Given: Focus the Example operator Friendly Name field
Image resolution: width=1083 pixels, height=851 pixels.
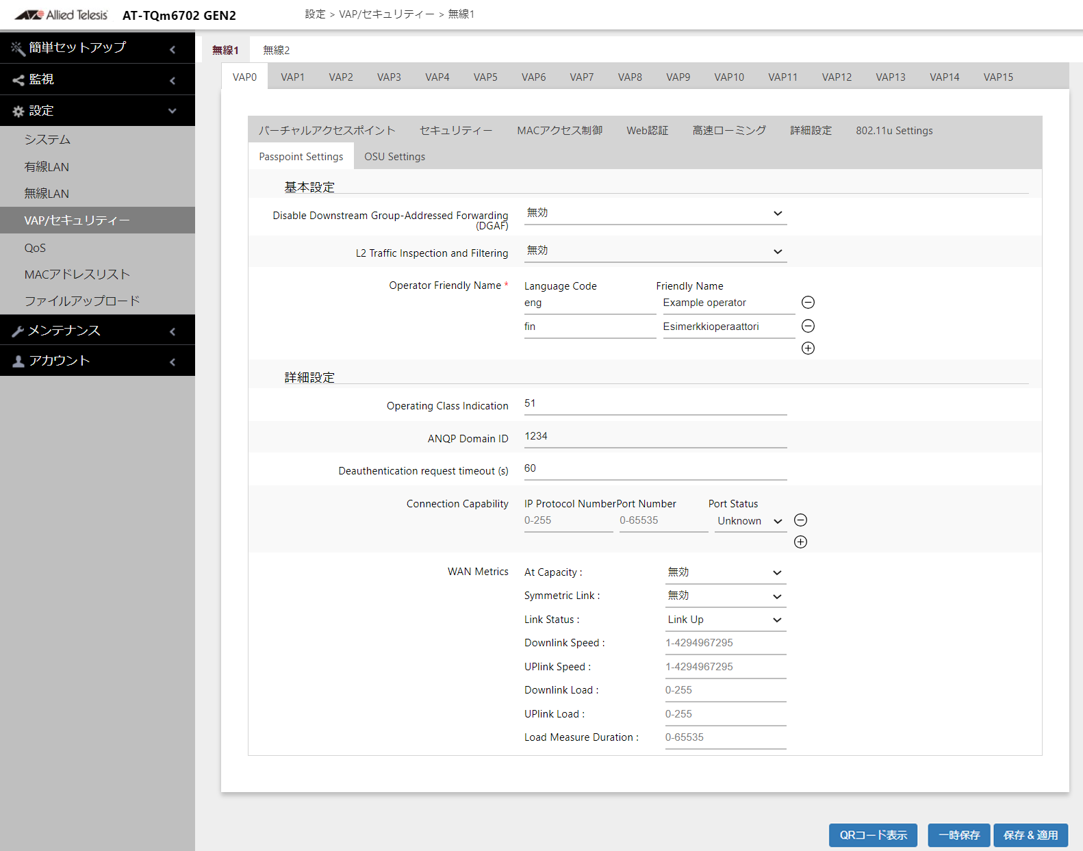Looking at the screenshot, I should [x=728, y=303].
